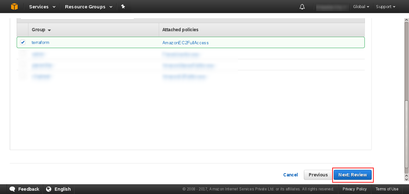409x194 pixels.
Task: Click the globe language icon
Action: tap(49, 189)
